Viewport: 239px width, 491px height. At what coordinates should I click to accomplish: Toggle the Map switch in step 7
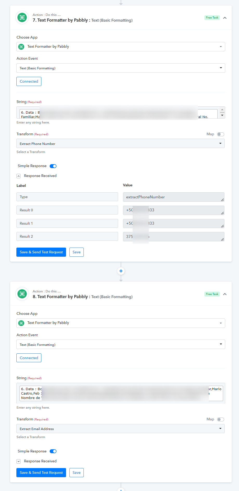tap(221, 134)
